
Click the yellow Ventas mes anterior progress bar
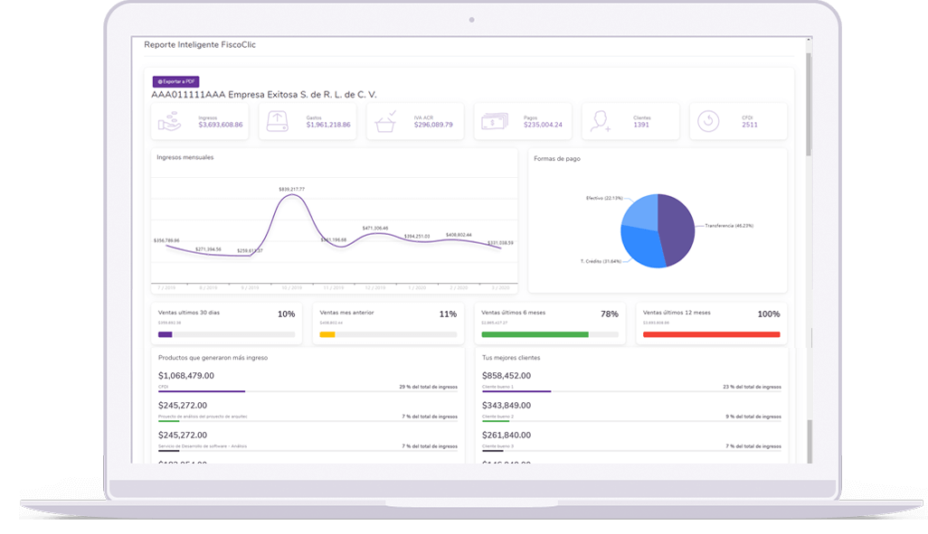click(x=327, y=334)
